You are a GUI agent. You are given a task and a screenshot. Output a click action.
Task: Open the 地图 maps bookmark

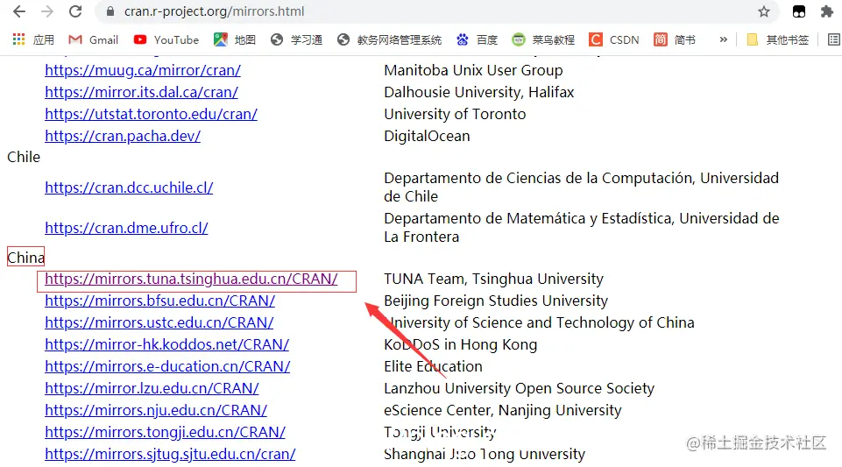pos(235,39)
